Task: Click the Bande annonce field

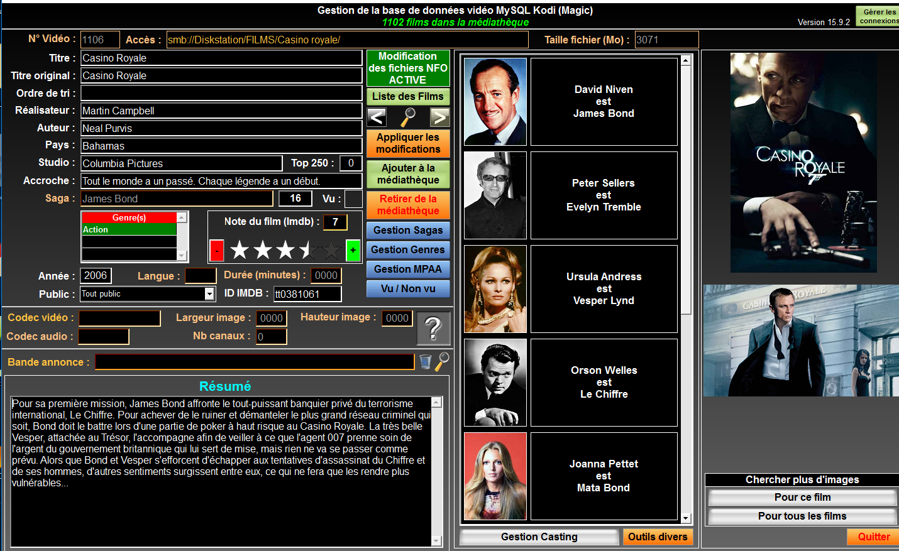Action: point(255,362)
